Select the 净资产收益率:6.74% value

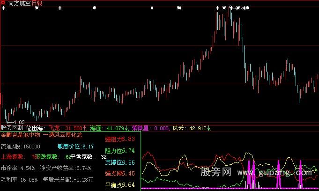[x=66, y=168]
